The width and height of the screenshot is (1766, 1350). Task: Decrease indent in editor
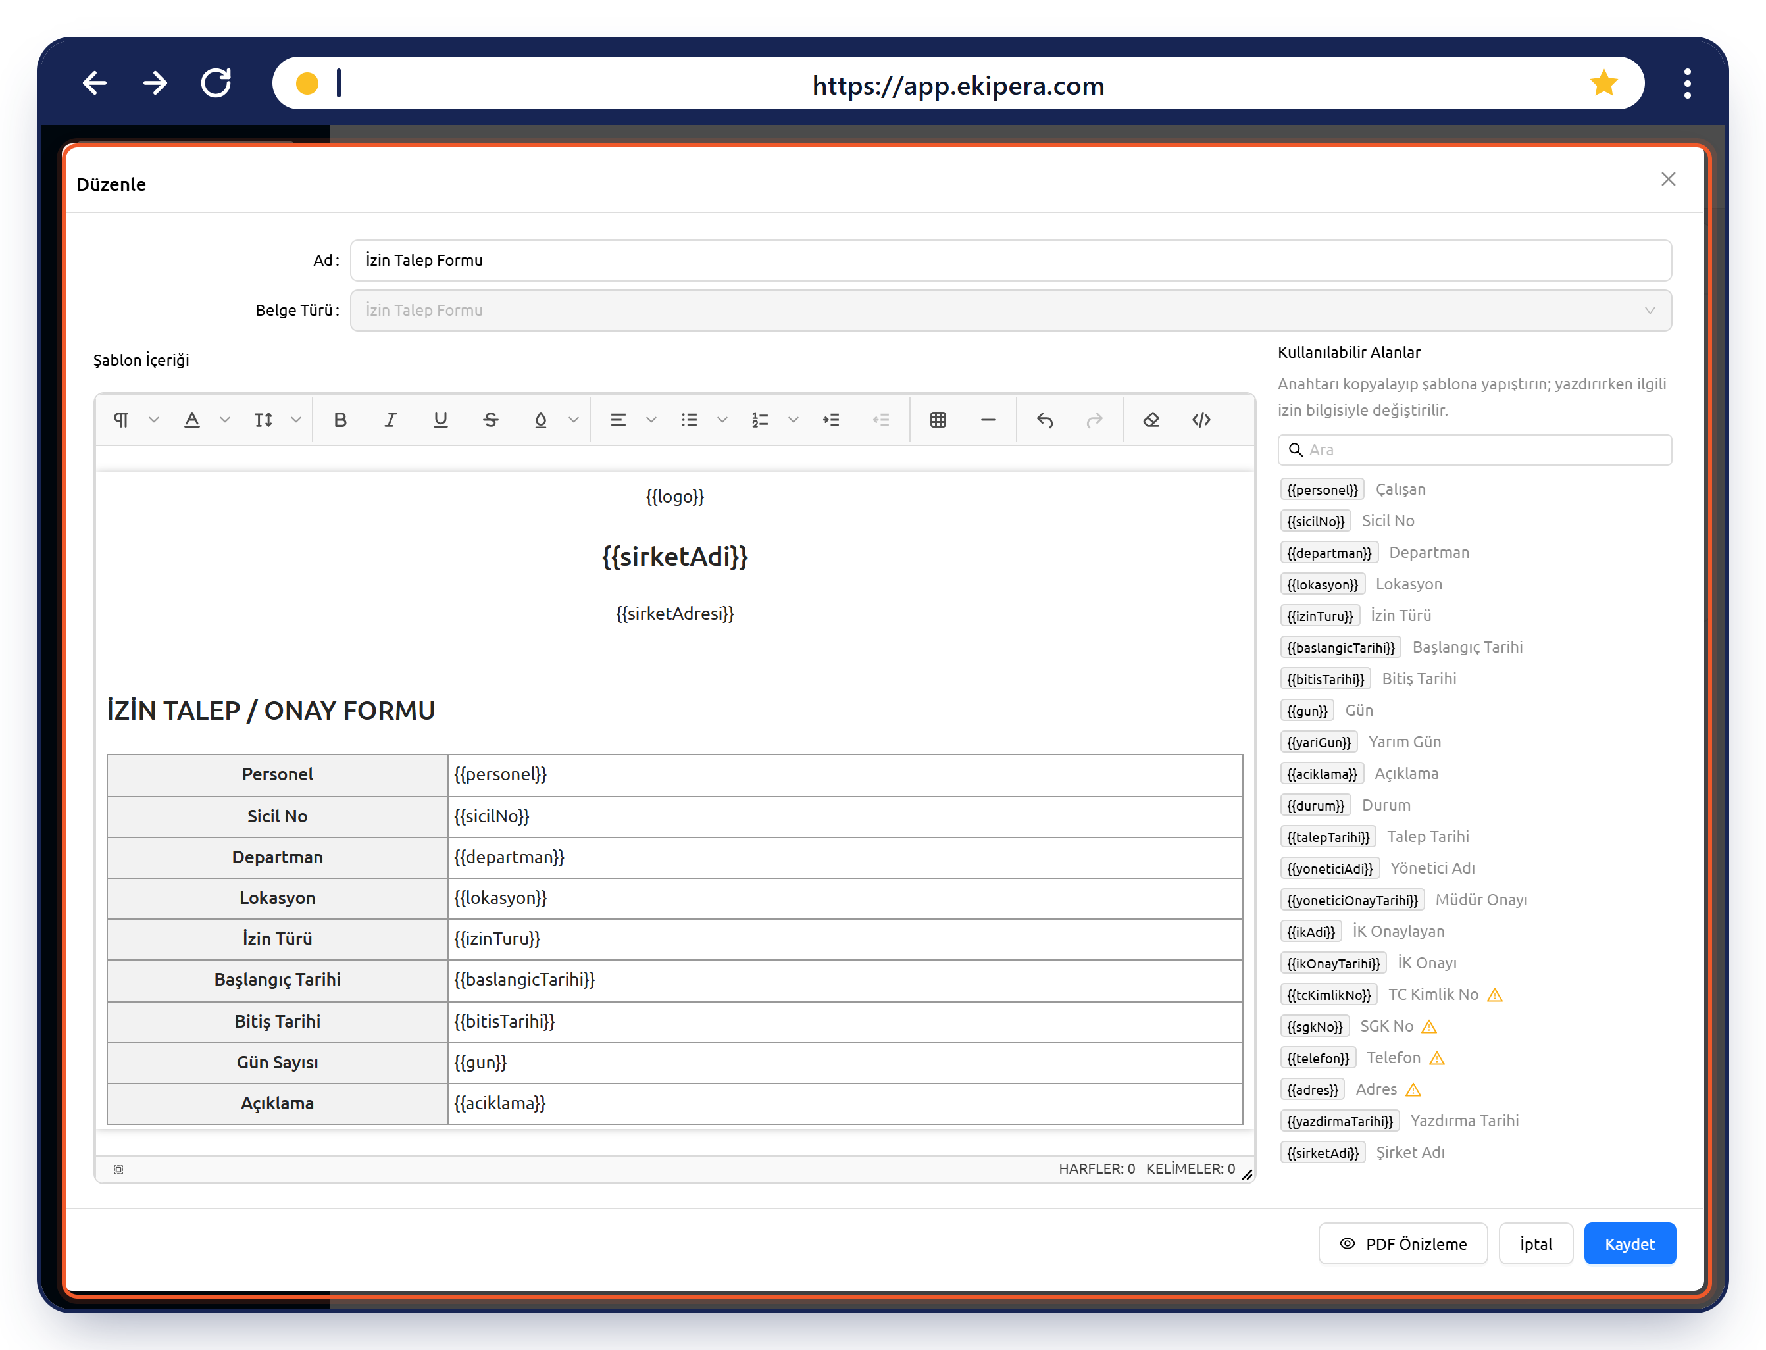(880, 420)
